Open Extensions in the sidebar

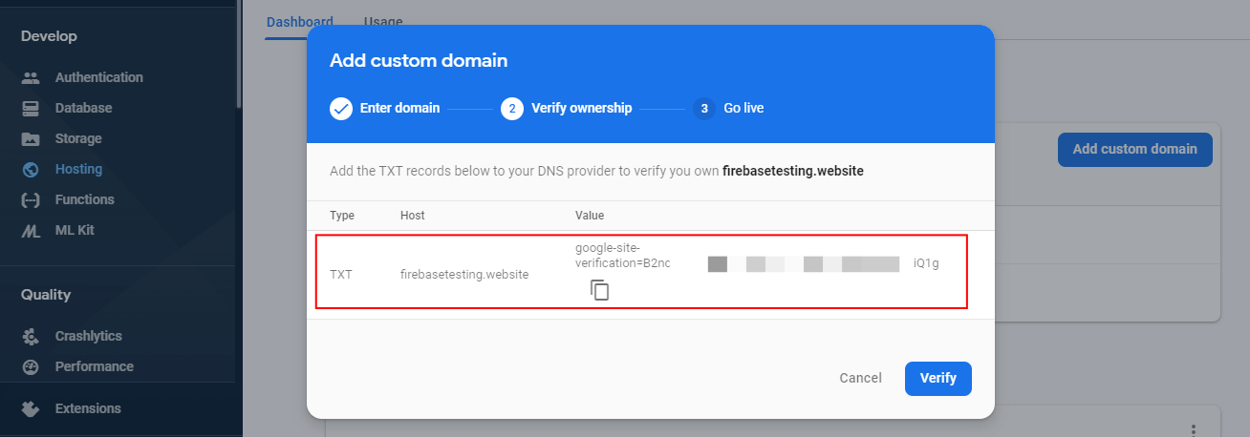tap(88, 408)
